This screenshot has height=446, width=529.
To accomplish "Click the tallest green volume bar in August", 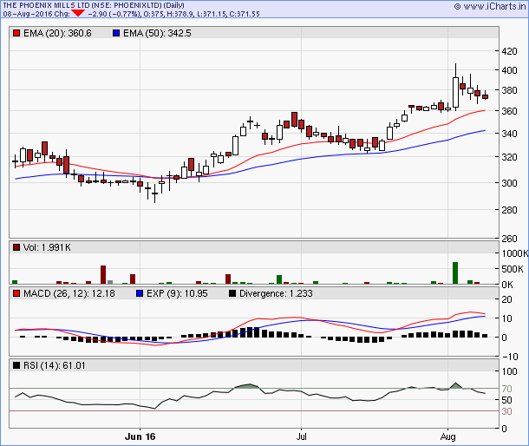I will [x=455, y=272].
